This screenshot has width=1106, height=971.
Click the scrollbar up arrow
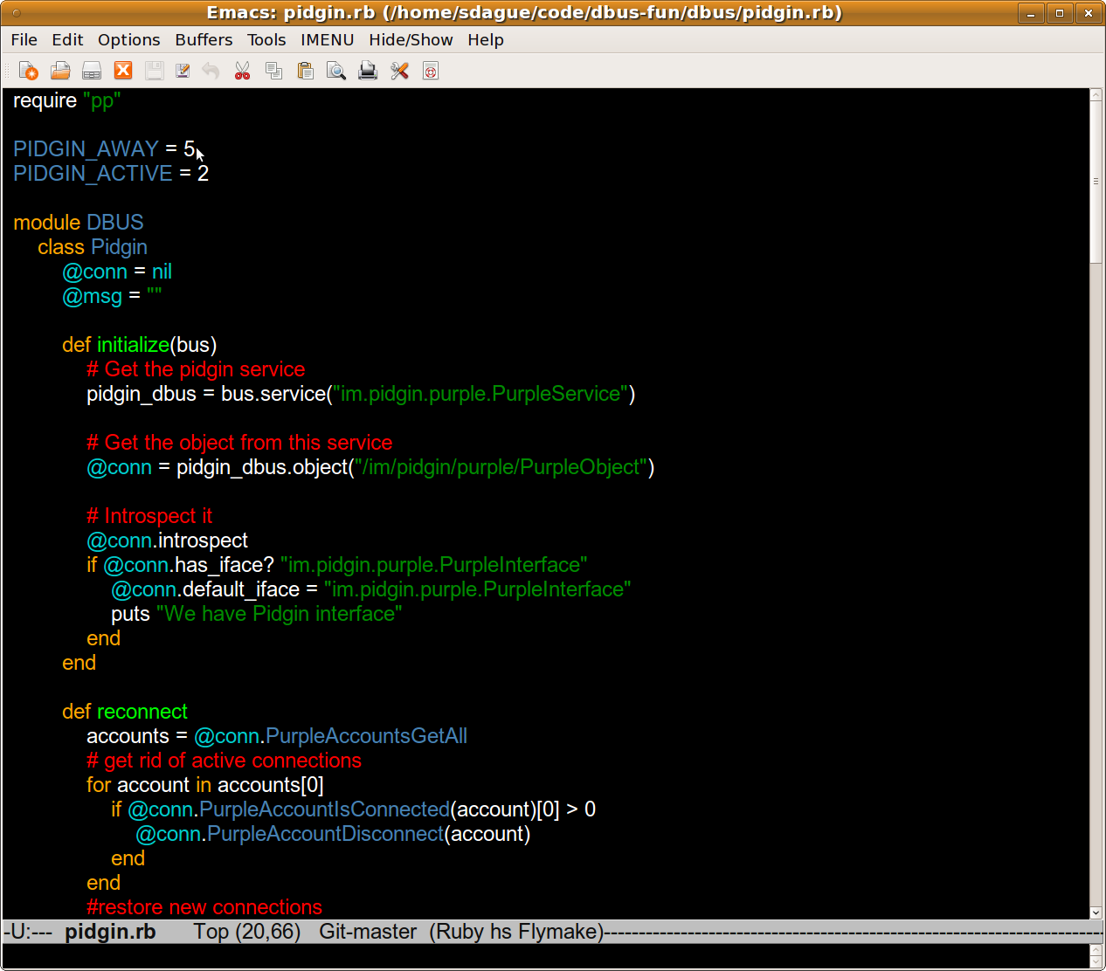pos(1096,94)
